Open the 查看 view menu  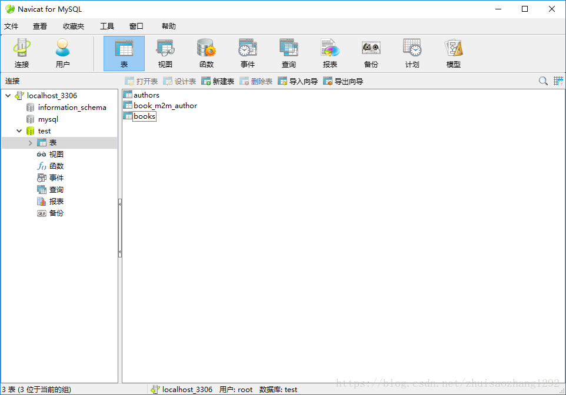point(39,26)
